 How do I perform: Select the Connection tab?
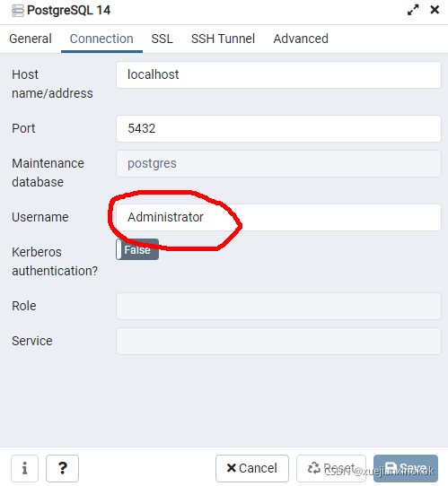click(101, 39)
